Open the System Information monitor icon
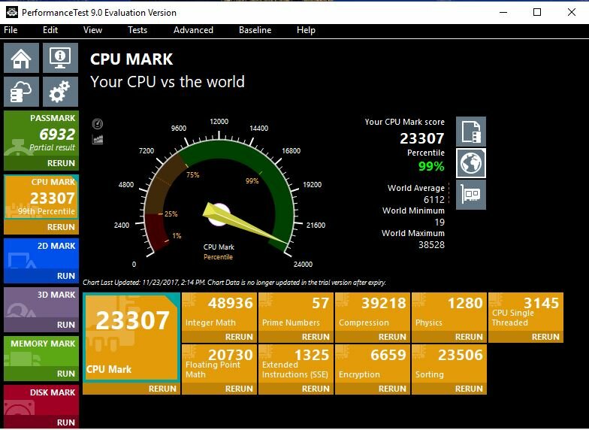The height and width of the screenshot is (430, 589). coord(60,57)
